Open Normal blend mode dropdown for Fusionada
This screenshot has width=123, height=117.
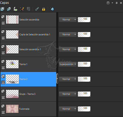(68, 109)
